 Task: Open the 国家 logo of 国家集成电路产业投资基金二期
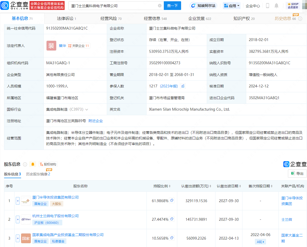click(26, 238)
